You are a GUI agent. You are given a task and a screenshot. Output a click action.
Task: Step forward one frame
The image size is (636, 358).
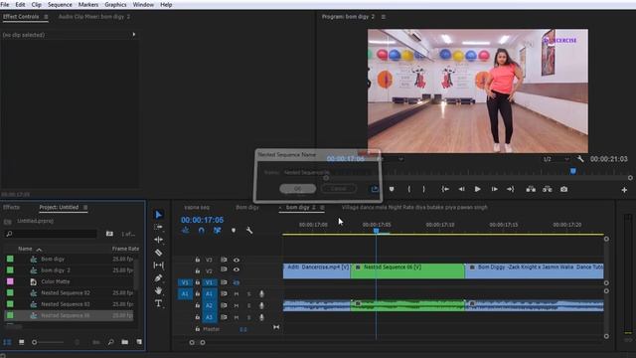point(494,189)
